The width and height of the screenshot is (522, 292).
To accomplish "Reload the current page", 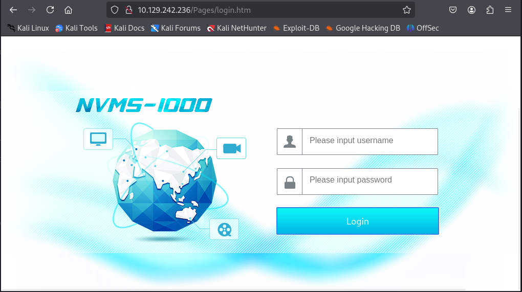I will [50, 10].
